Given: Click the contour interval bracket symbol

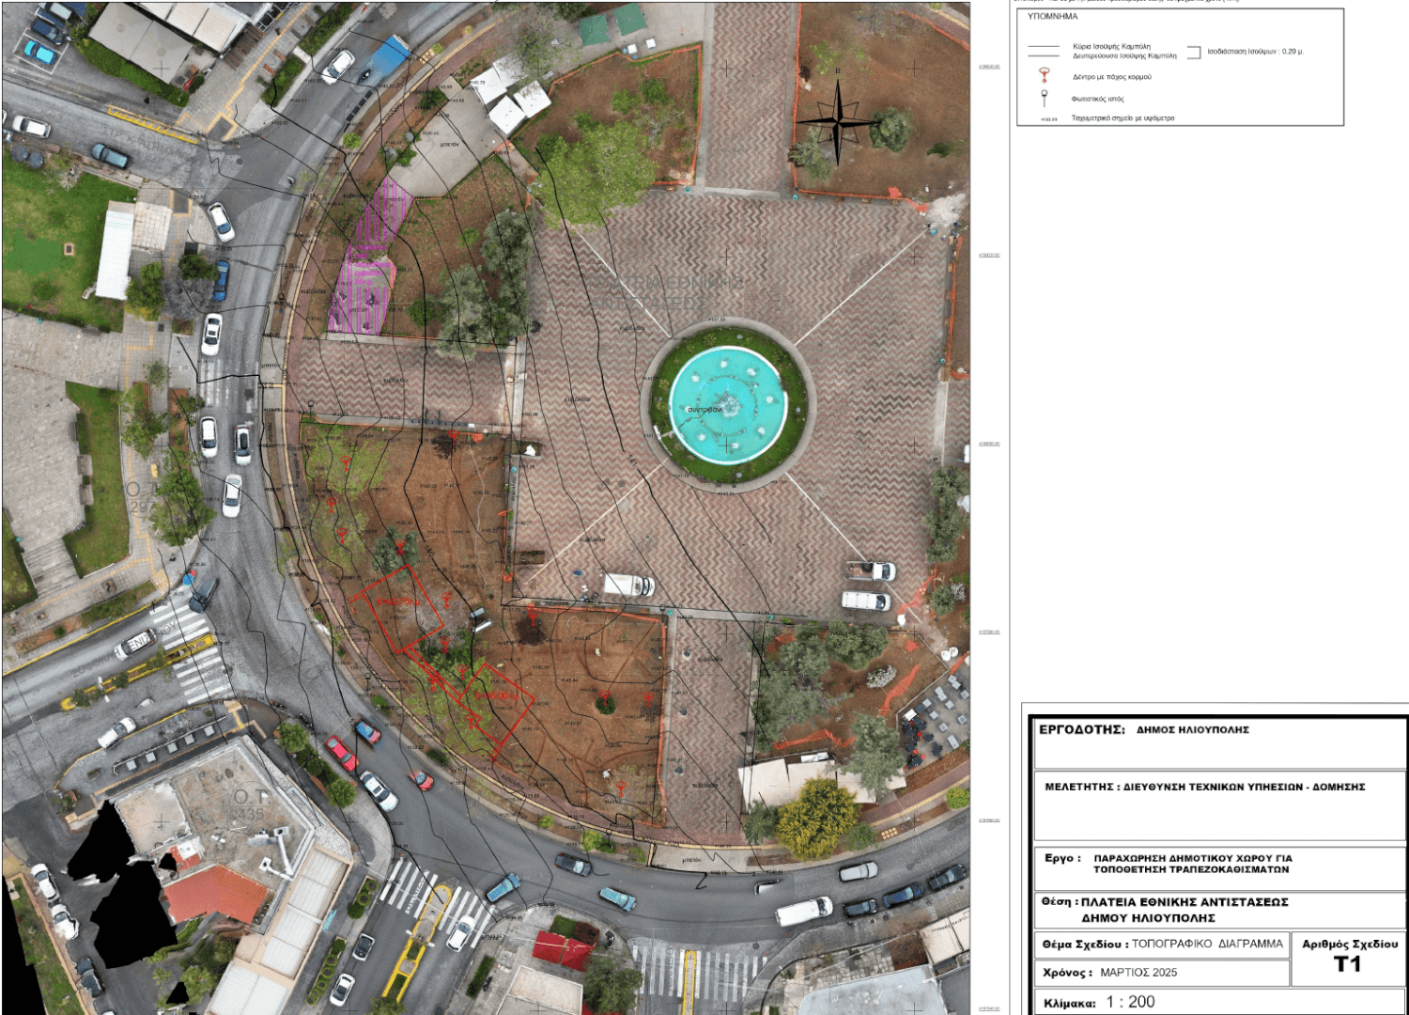Looking at the screenshot, I should 1194,53.
